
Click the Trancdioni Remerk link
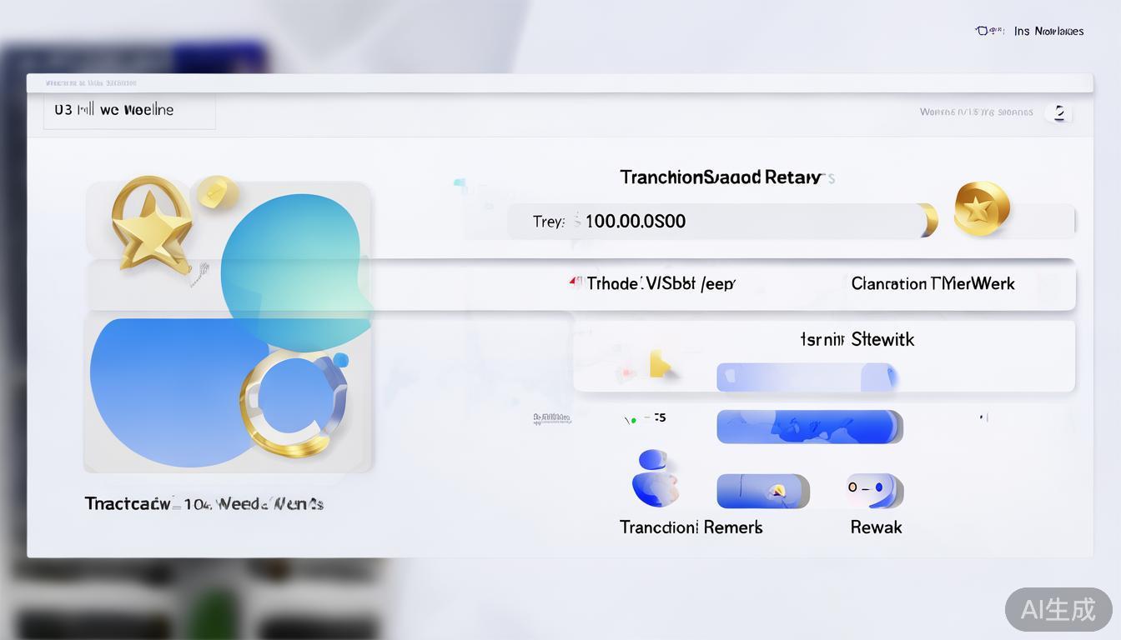(691, 527)
